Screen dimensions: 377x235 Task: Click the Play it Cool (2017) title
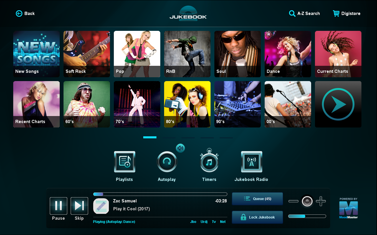pos(131,209)
